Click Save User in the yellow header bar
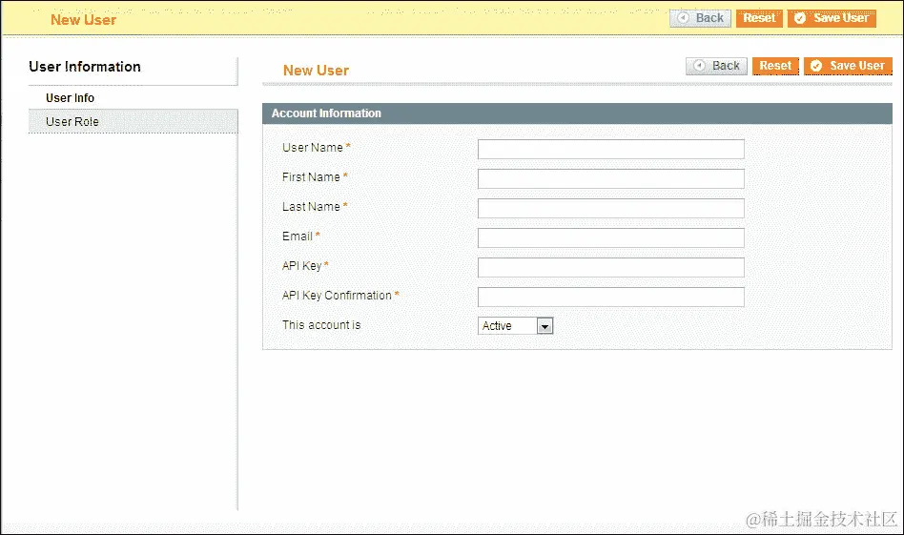The height and width of the screenshot is (535, 904). [832, 18]
